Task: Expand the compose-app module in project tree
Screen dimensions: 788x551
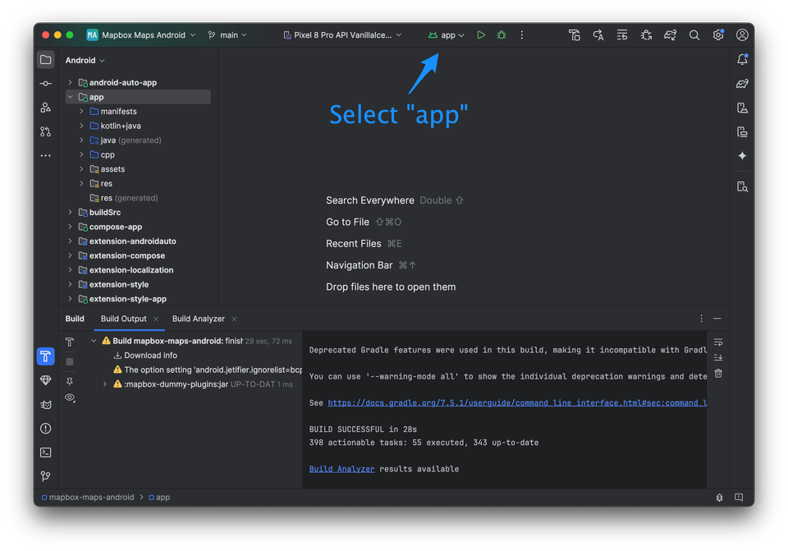Action: (70, 227)
